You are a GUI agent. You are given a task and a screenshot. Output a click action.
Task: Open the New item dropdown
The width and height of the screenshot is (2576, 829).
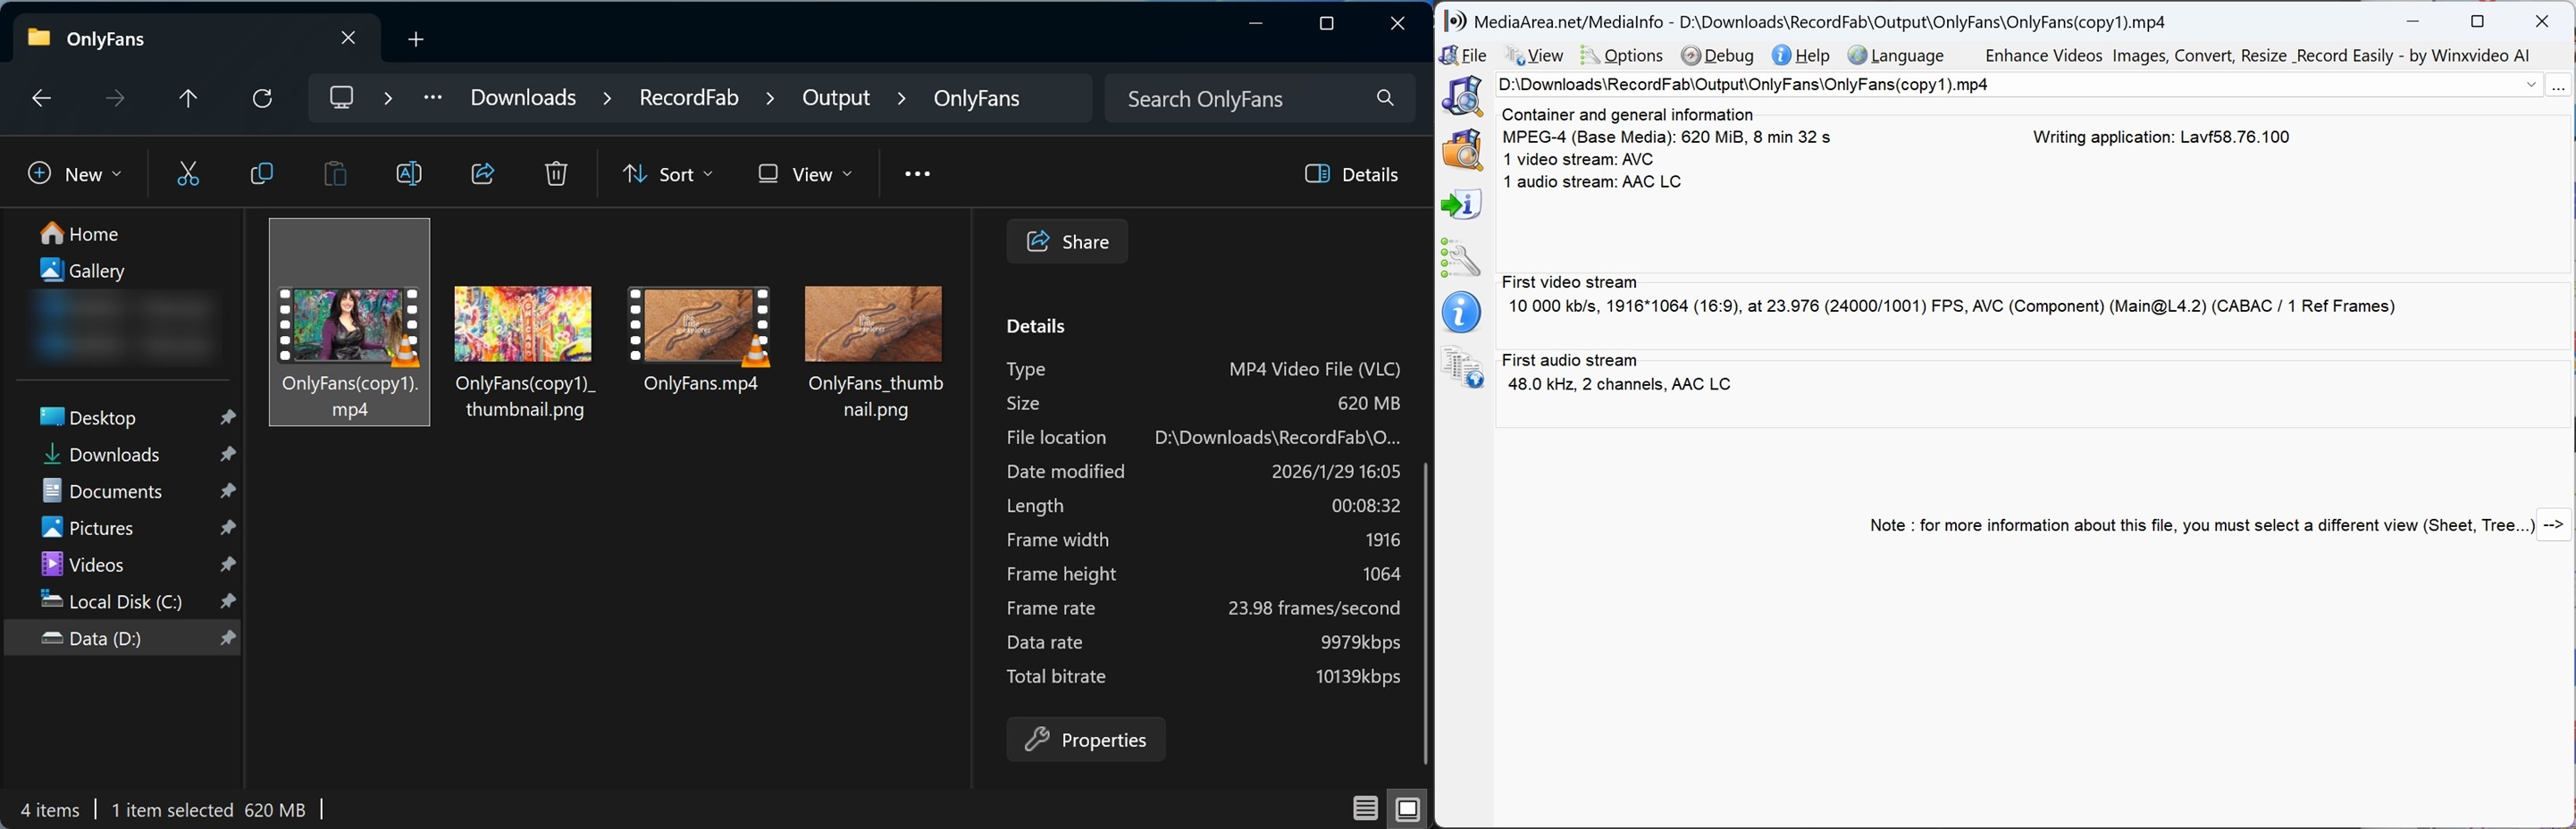[75, 175]
